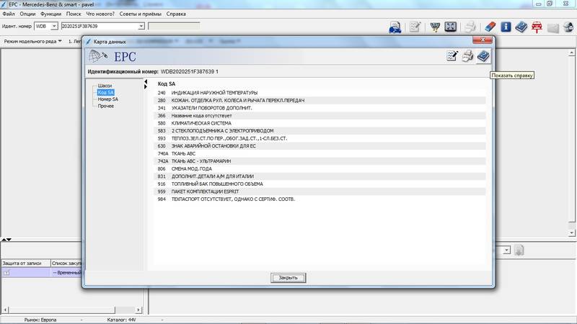
Task: Click the notes pencil icon in data card dialog
Action: point(452,56)
